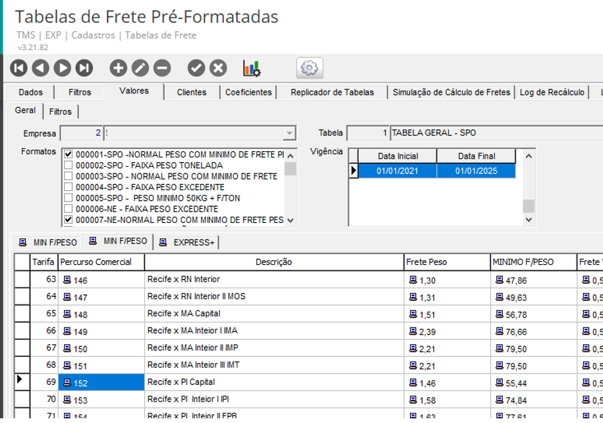Check format 000003-SPO normal peso
The width and height of the screenshot is (603, 423).
(x=68, y=176)
